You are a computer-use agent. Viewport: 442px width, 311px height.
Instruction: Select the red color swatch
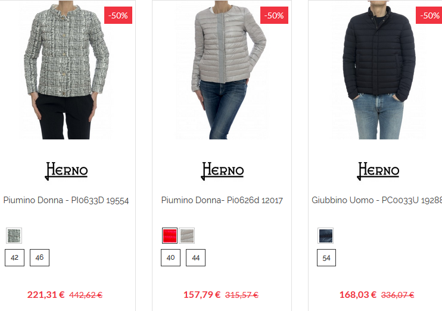pos(170,235)
